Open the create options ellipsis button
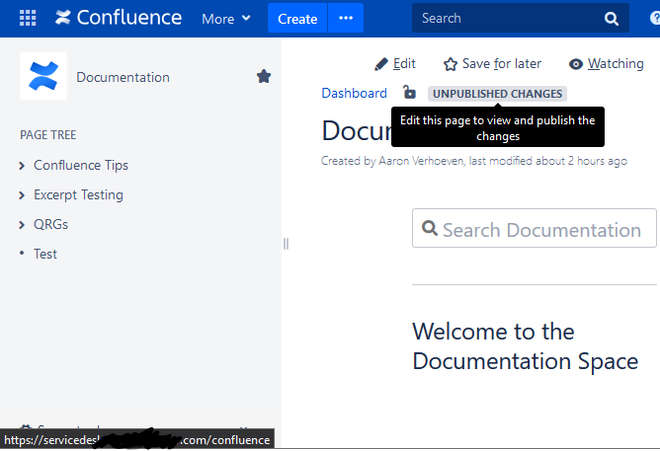This screenshot has width=660, height=451. (346, 18)
